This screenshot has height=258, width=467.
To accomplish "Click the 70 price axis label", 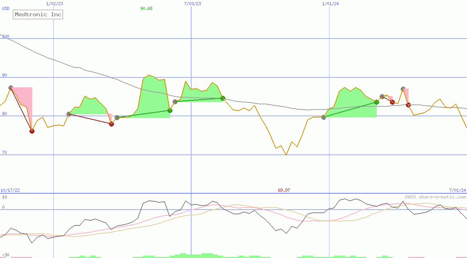I will (x=4, y=153).
